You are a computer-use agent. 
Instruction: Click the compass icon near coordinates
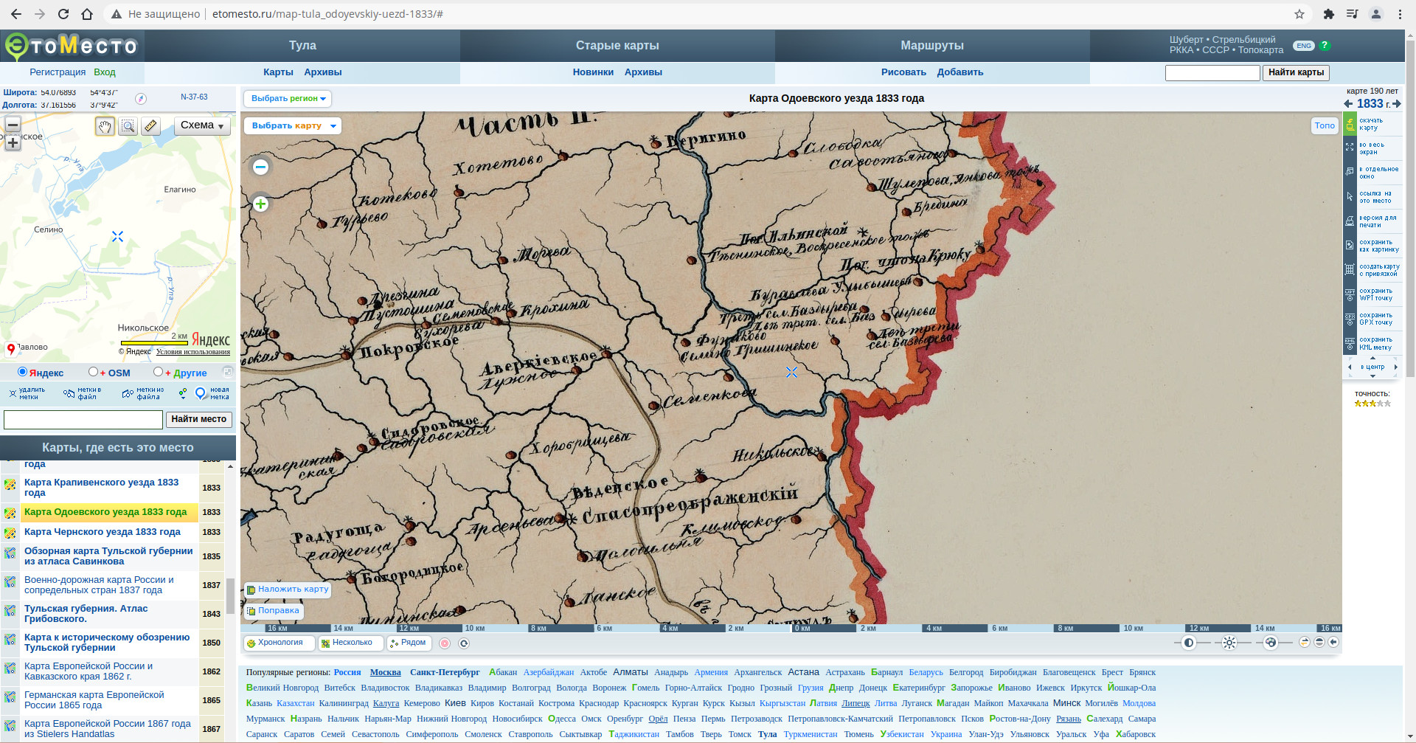click(x=141, y=98)
